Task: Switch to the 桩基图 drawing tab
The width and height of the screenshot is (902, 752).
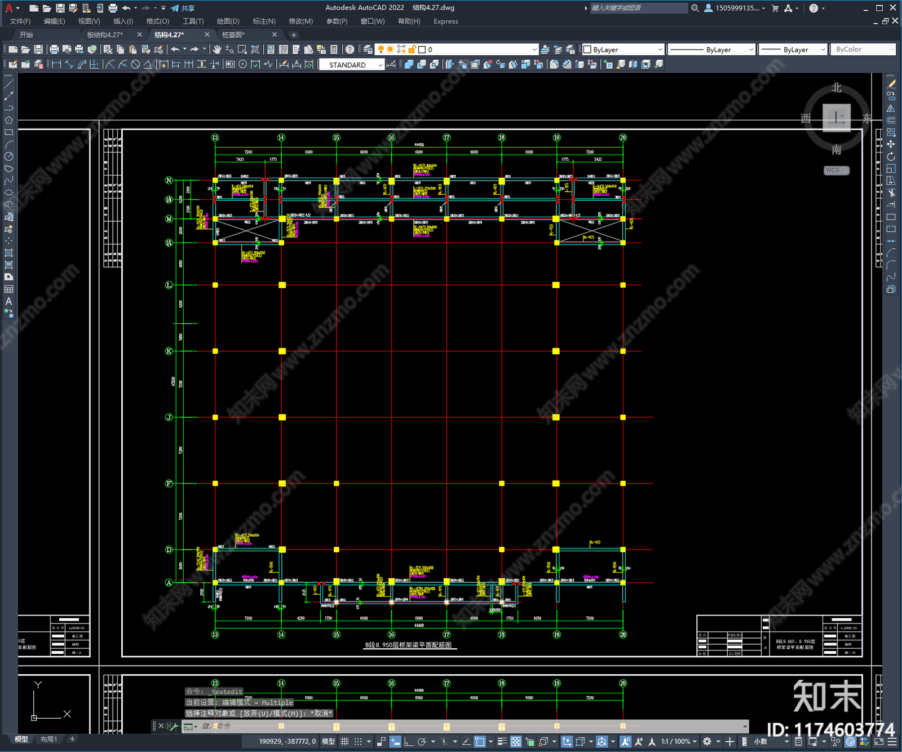Action: click(x=233, y=35)
